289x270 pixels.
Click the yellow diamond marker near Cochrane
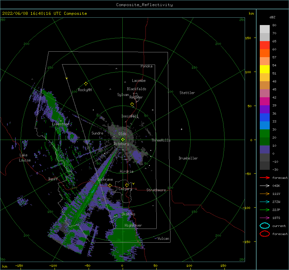pos(110,186)
